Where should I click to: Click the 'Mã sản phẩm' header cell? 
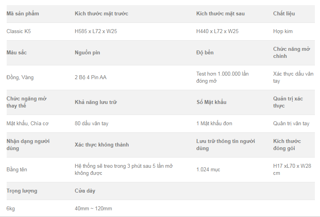pos(22,13)
